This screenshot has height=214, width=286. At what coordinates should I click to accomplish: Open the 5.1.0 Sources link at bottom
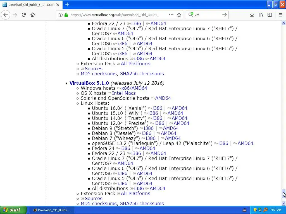[93, 198]
